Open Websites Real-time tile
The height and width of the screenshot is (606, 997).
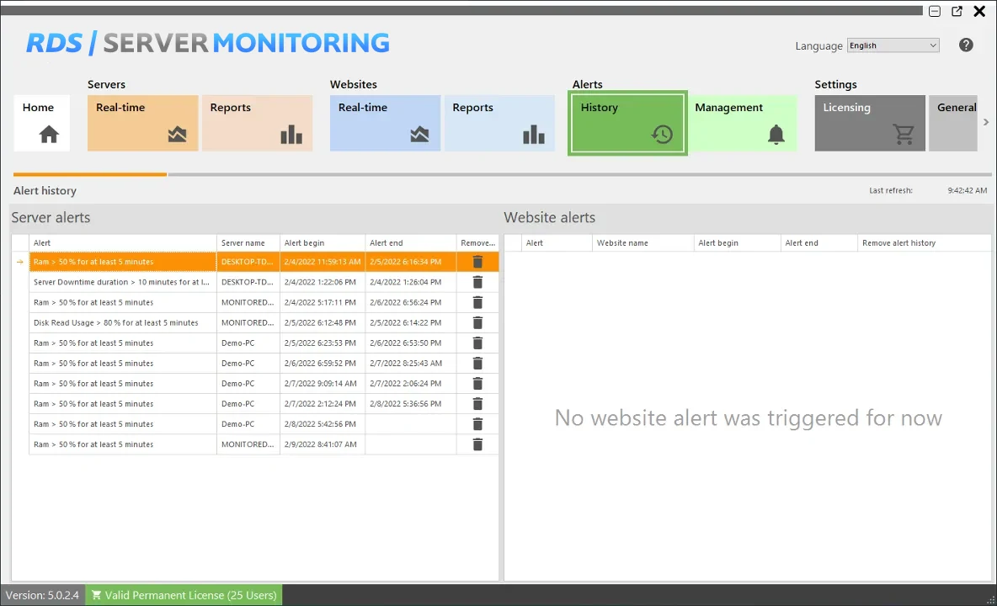tap(385, 123)
